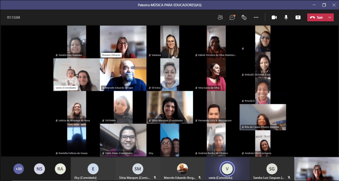Viewport: 339px width, 181px height.
Task: Click the RA participant avatar
Action: point(60,169)
